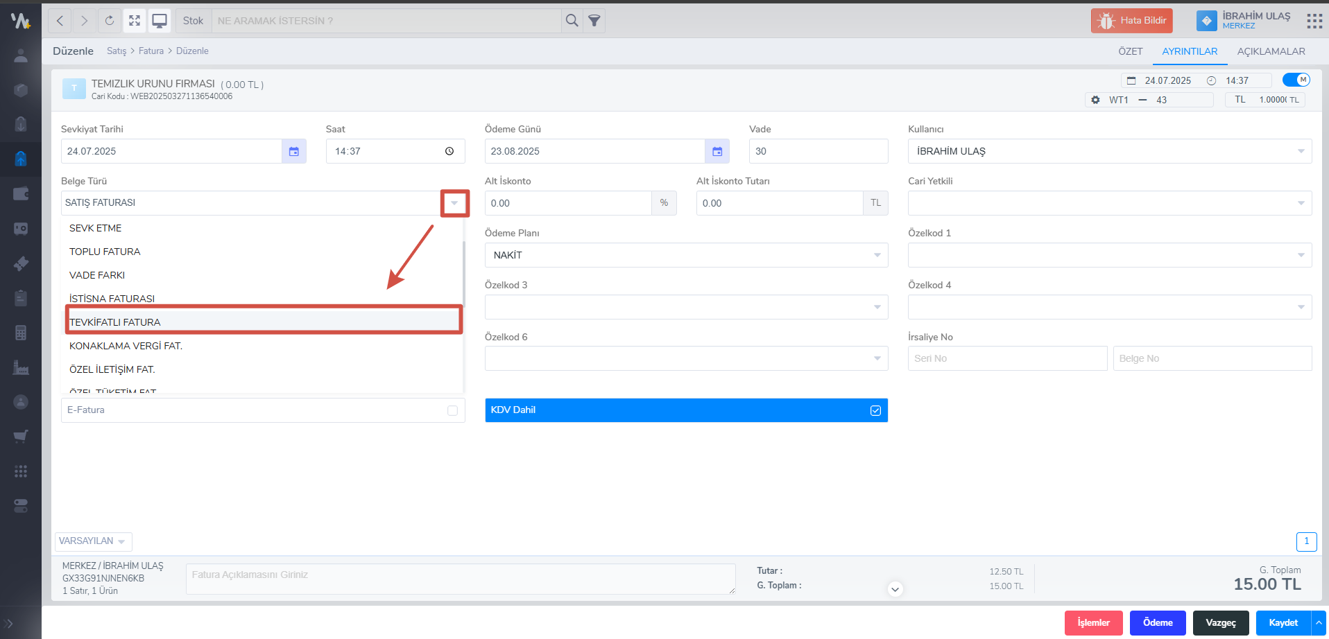Click the Kaydet button
1329x639 pixels.
1283,622
